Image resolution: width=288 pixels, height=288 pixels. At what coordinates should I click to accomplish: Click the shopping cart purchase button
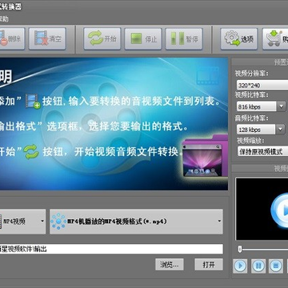[275, 38]
